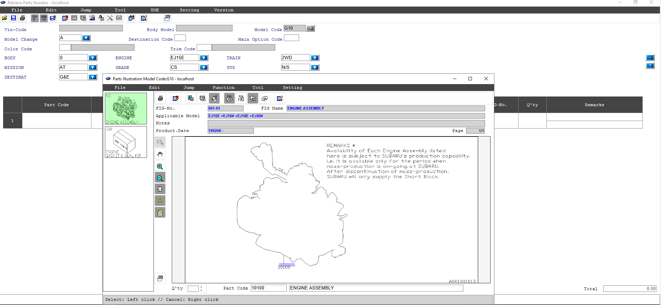Select the ENGINE GASKET & SEAL KIT thumbnail
This screenshot has height=305, width=661.
pyautogui.click(x=126, y=142)
